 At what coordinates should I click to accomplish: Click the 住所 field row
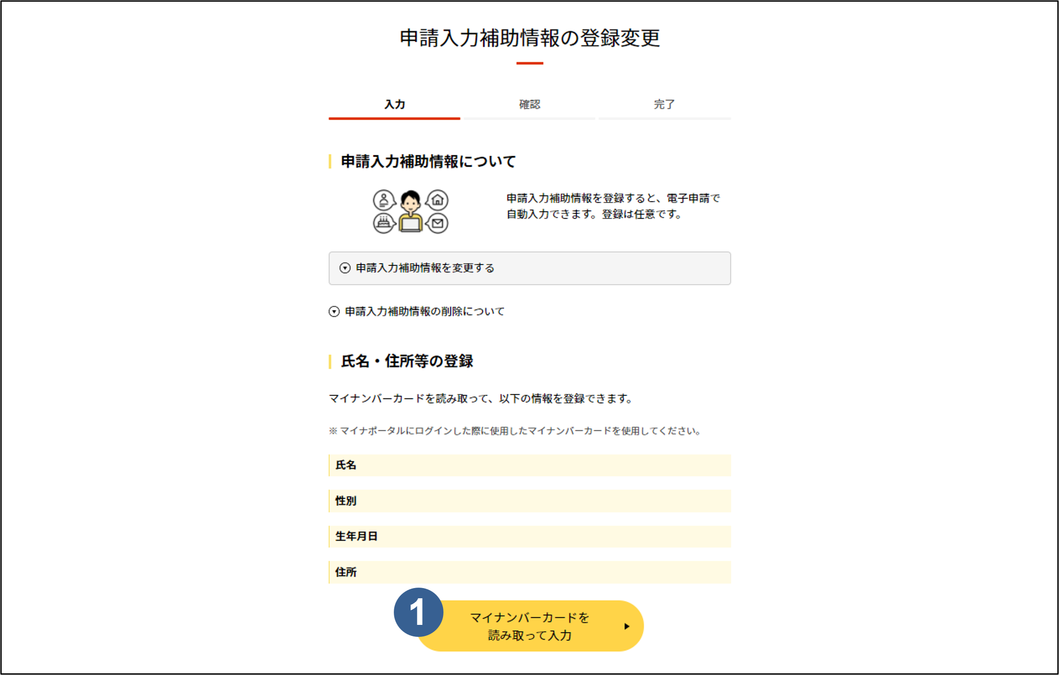529,572
